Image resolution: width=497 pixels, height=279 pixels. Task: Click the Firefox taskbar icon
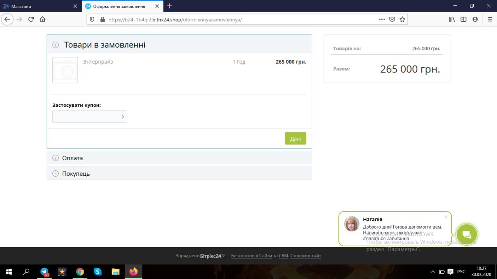(134, 272)
